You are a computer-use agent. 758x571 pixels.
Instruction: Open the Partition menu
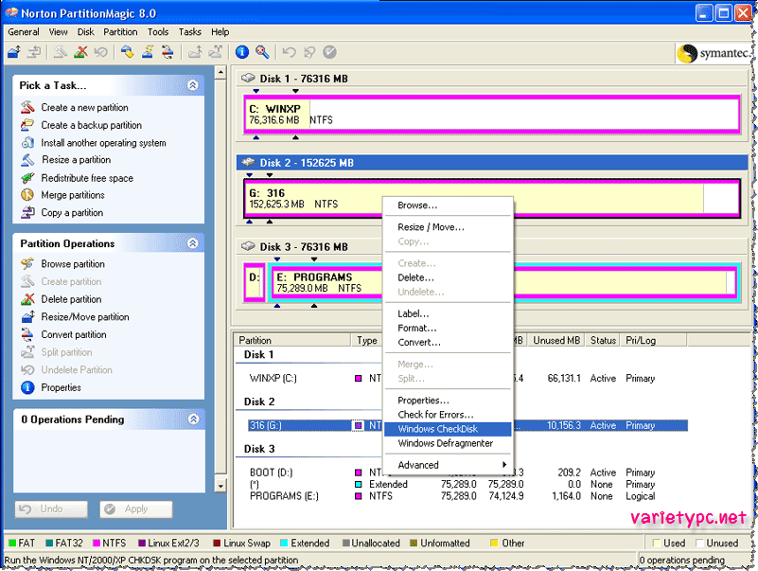(x=120, y=32)
